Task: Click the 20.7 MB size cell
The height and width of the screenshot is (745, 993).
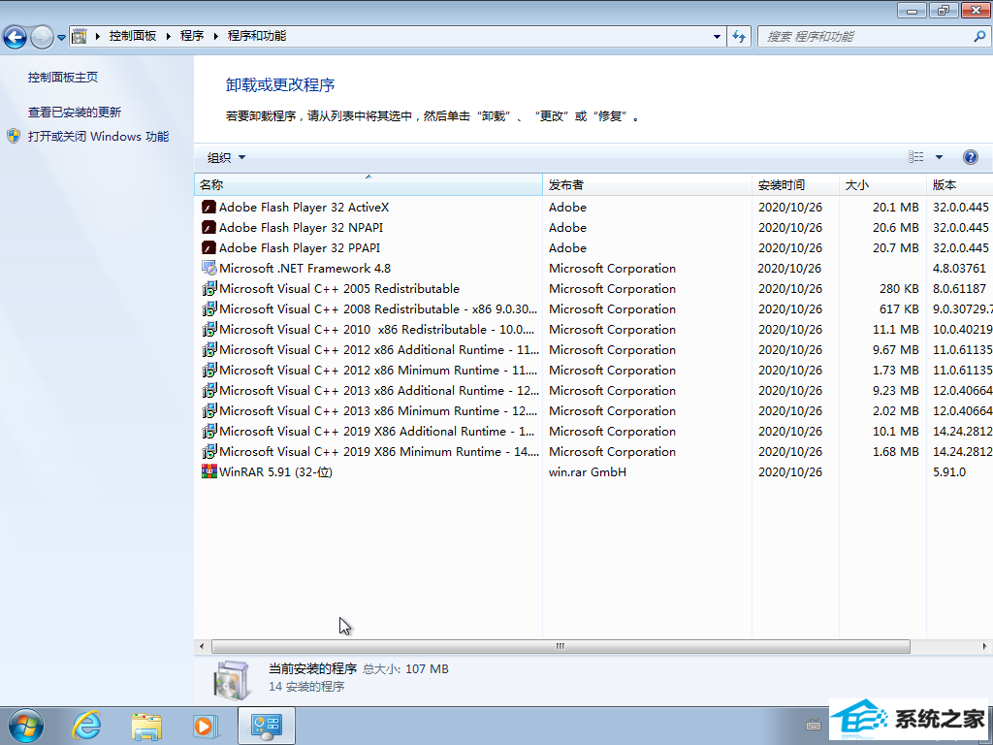Action: pyautogui.click(x=895, y=247)
